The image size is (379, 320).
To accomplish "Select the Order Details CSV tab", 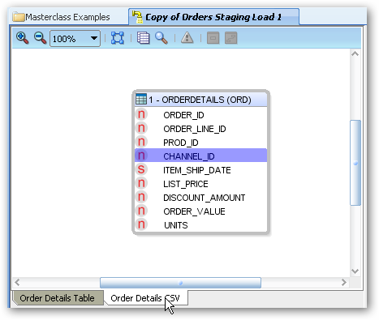I will click(x=145, y=298).
